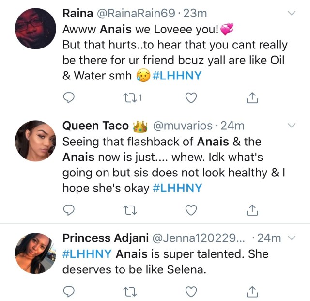Expand options menu on Queen Taco's tweet

coord(292,126)
